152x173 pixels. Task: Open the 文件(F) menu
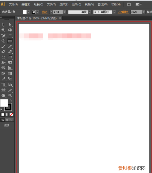(13, 4)
